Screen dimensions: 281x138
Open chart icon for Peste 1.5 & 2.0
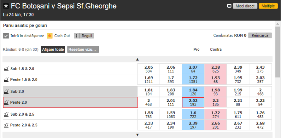(6, 79)
